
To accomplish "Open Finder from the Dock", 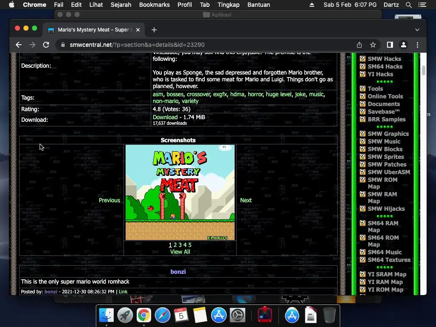I will tap(106, 316).
